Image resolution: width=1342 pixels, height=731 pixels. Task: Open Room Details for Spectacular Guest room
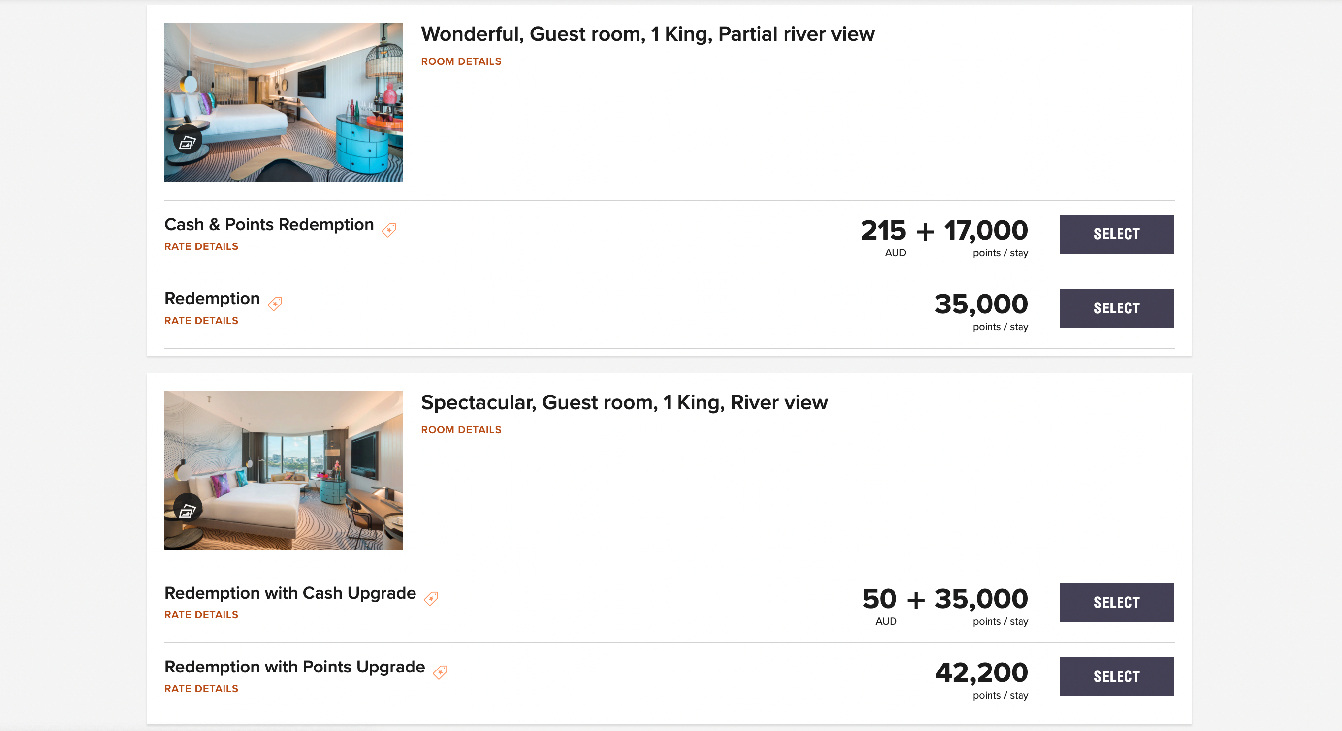460,430
